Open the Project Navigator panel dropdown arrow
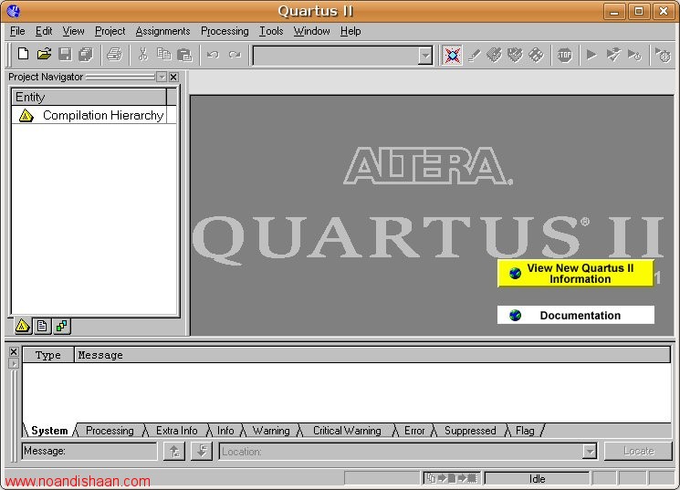Viewport: 680px width, 490px height. [x=162, y=78]
